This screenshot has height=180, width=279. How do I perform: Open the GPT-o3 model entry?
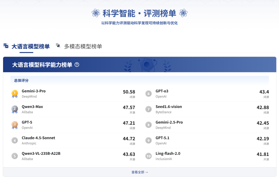coord(207,94)
